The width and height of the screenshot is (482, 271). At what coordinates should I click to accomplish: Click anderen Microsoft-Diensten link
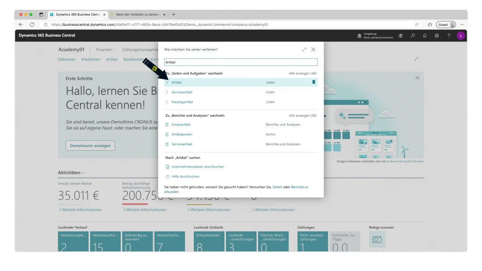(x=405, y=161)
